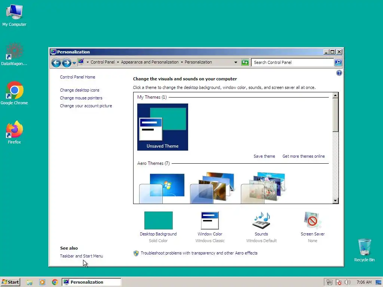Click the Personalization breadcrumb

198,62
